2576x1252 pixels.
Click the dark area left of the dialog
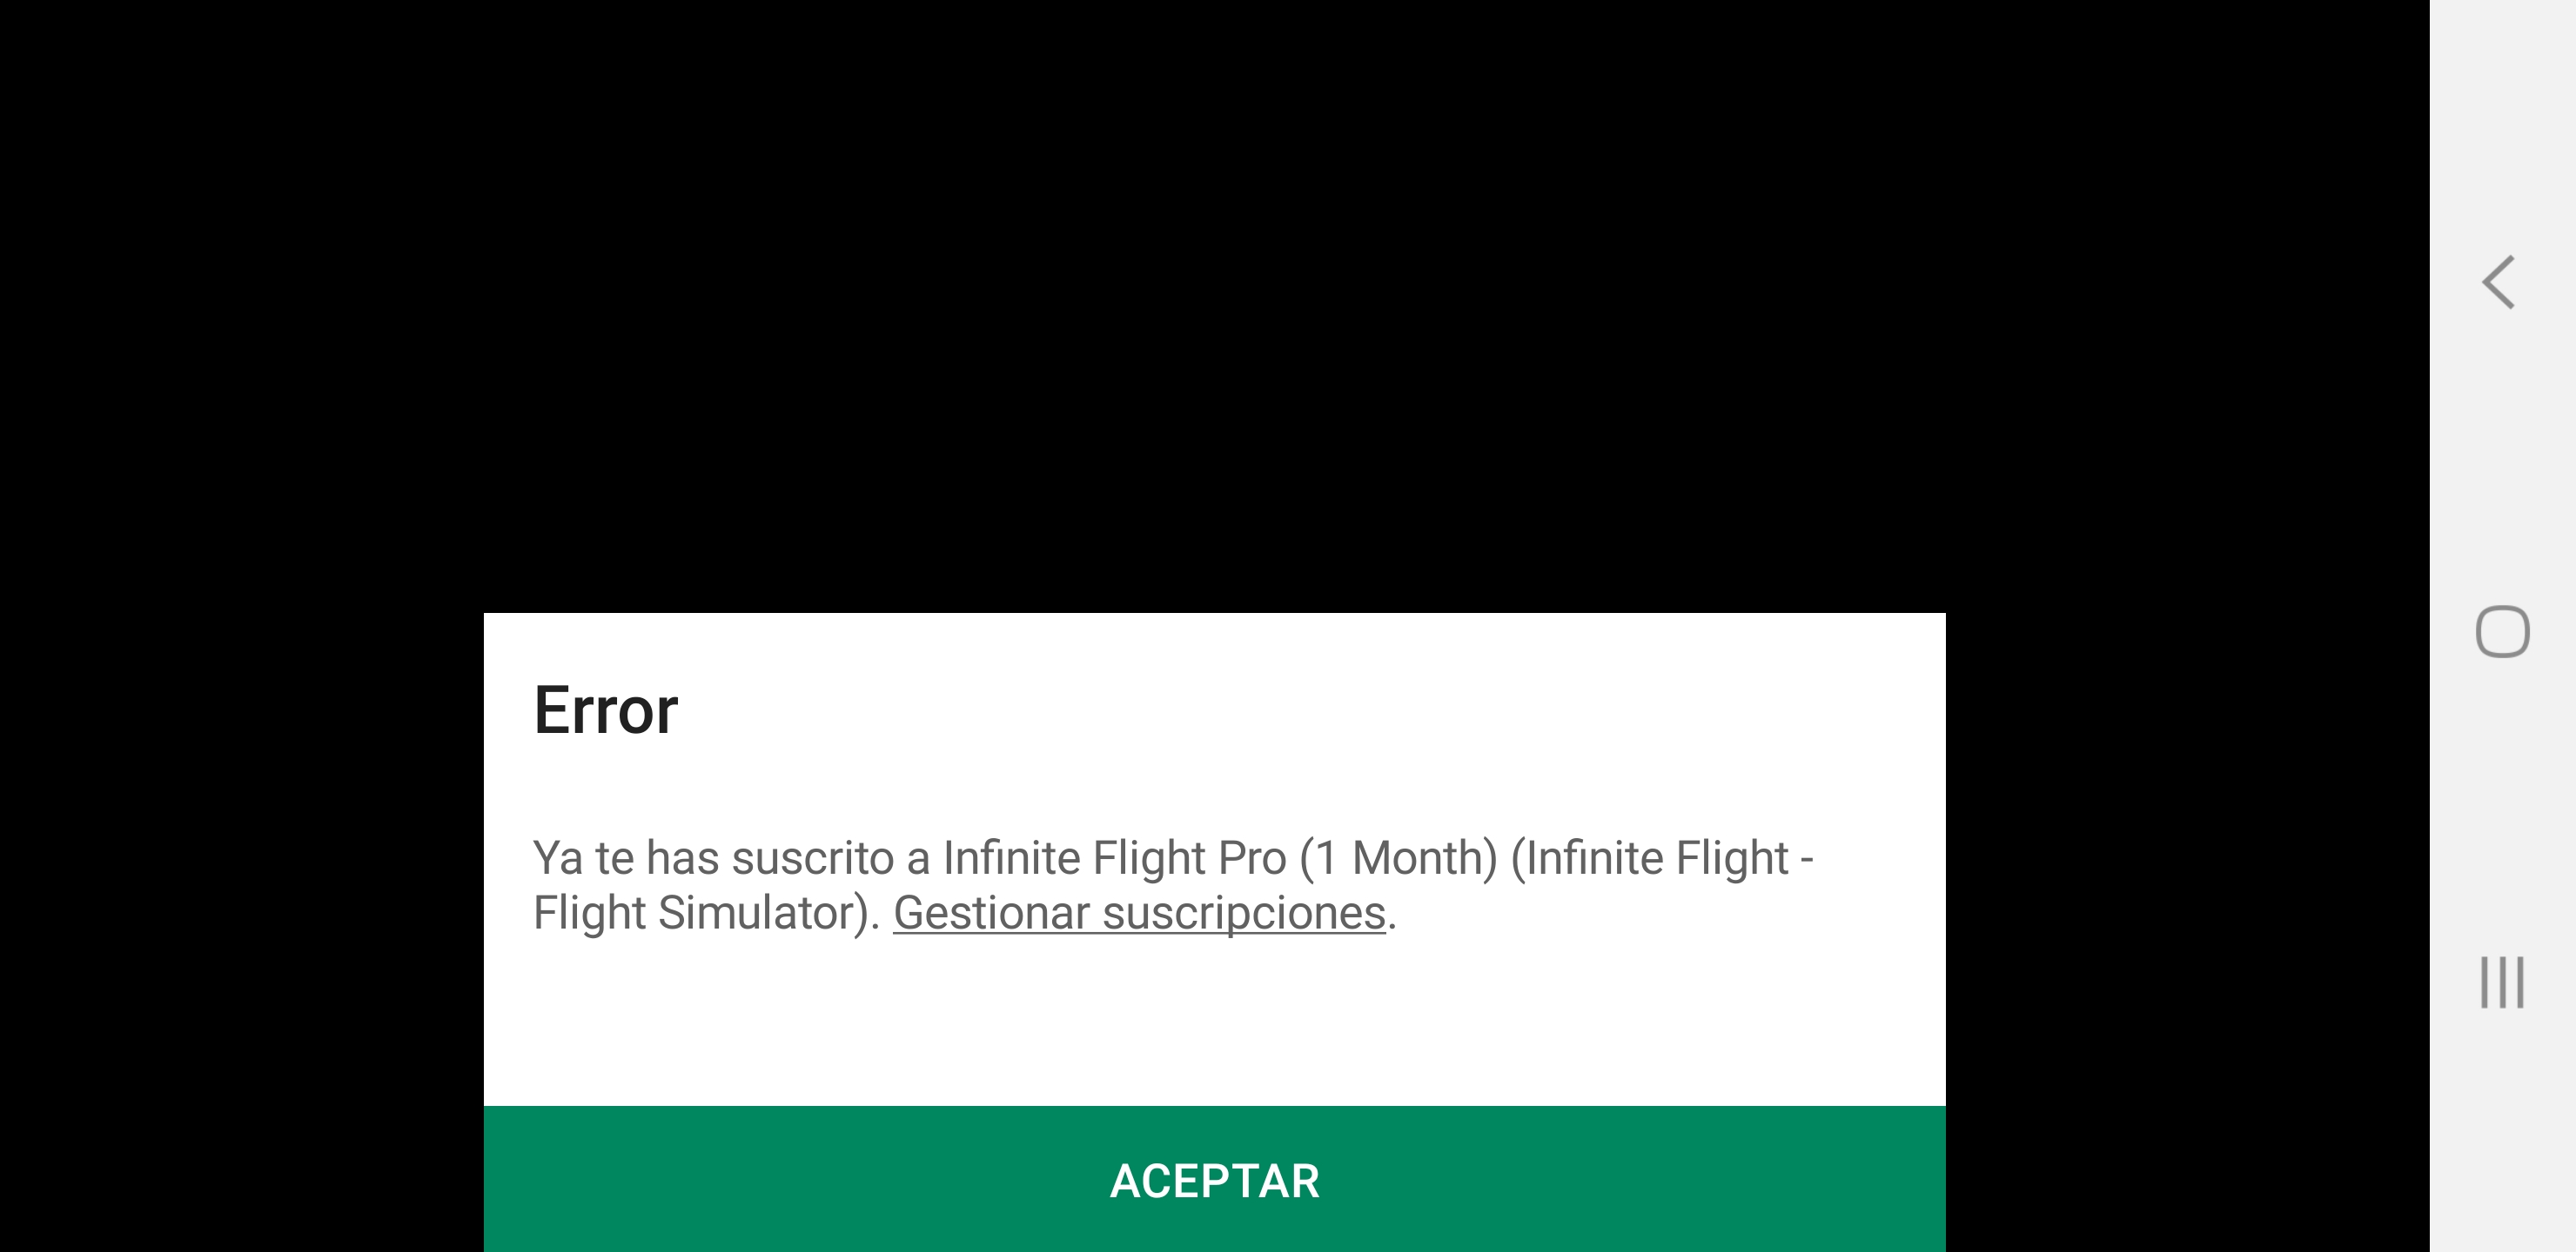(240, 929)
